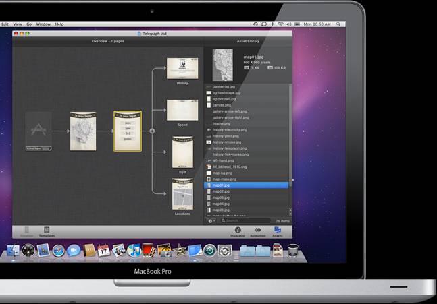
Task: Click the Trash icon in the Dock
Action: pyautogui.click(x=293, y=251)
